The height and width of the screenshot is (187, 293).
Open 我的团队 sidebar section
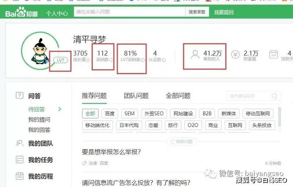pyautogui.click(x=41, y=144)
